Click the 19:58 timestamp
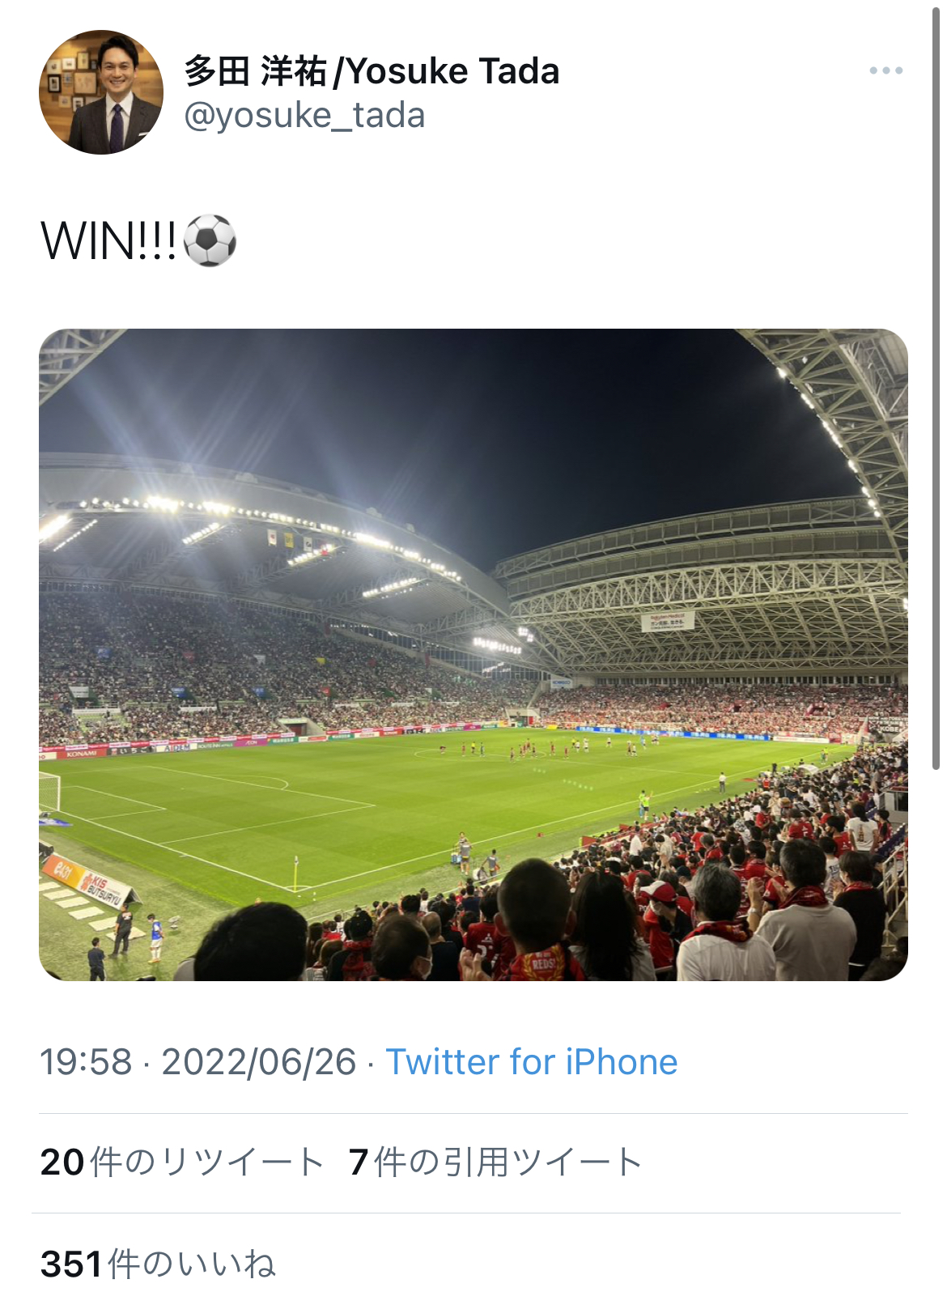Image resolution: width=947 pixels, height=1309 pixels. (x=86, y=1062)
